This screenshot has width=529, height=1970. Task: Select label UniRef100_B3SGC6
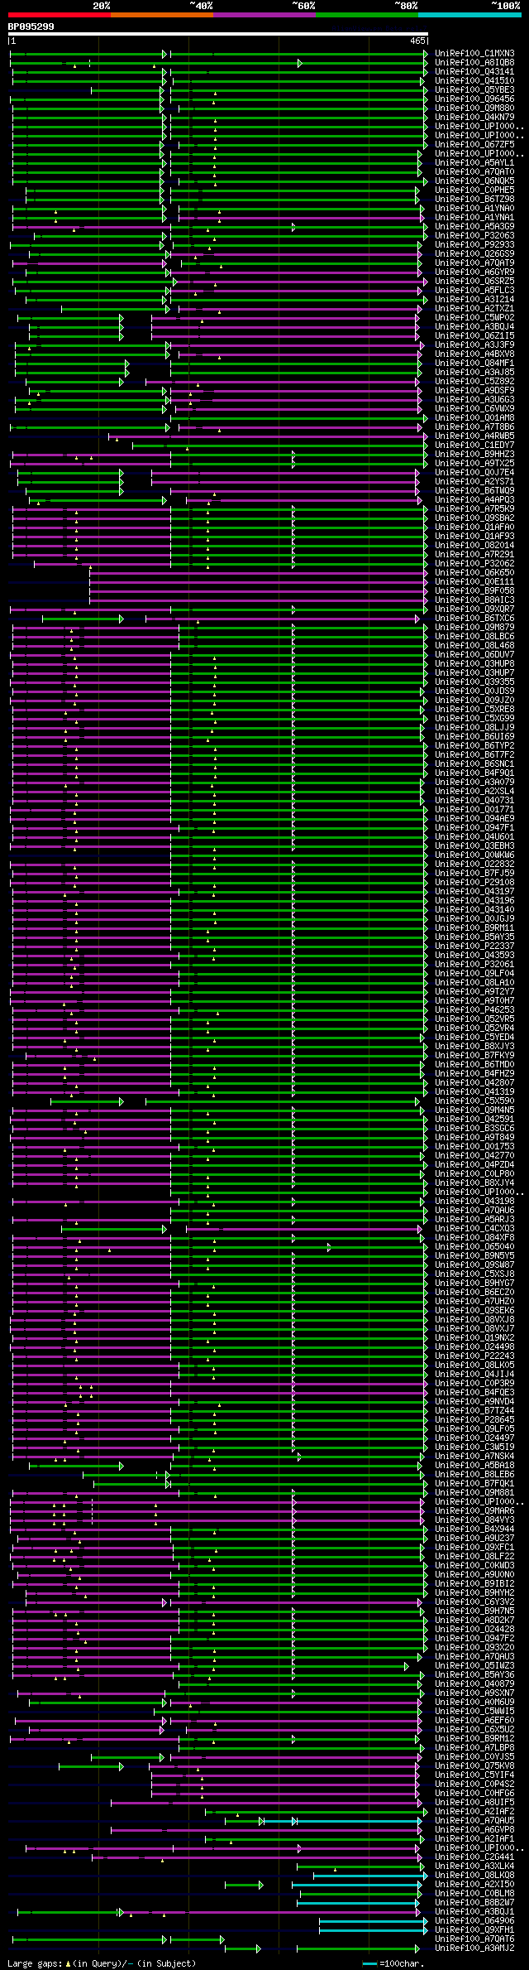(x=474, y=1128)
